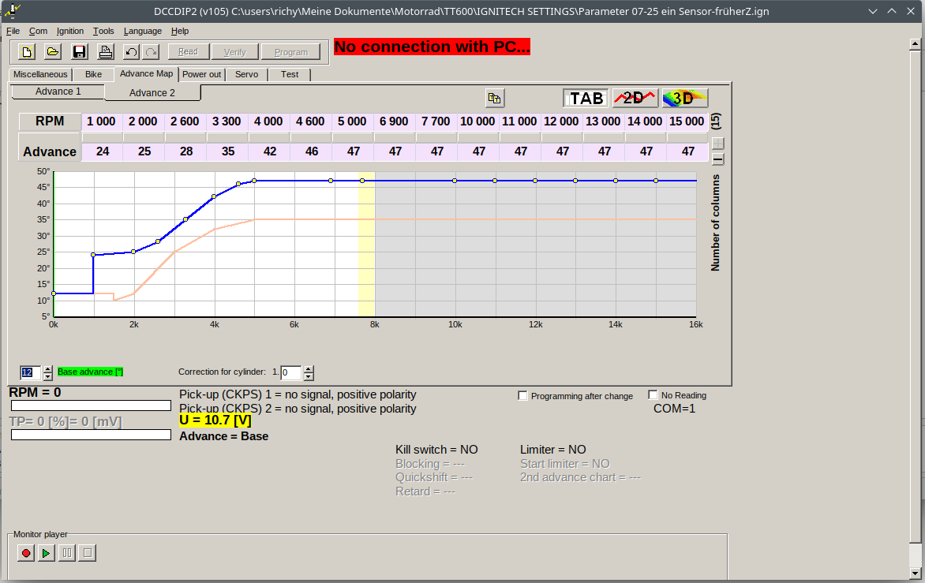Switch to the Power out tab

point(202,74)
